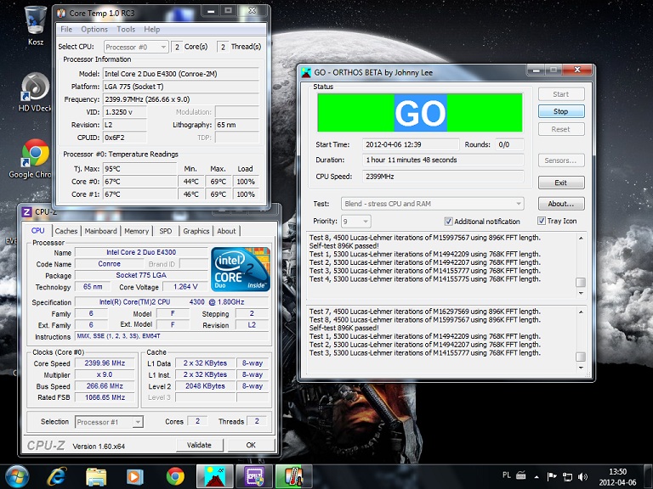Click the Sensors... button in ORTHOS
The height and width of the screenshot is (489, 653).
tap(561, 160)
